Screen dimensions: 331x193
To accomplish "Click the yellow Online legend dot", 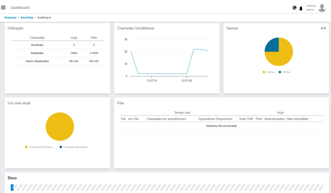I will (x=264, y=72).
